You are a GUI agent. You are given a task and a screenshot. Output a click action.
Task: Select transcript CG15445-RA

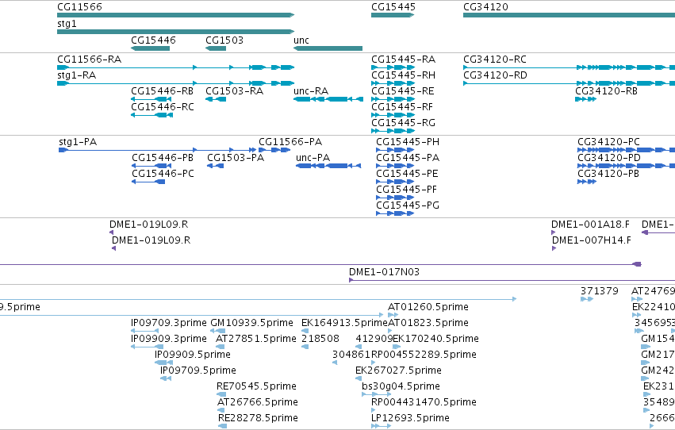pos(393,67)
